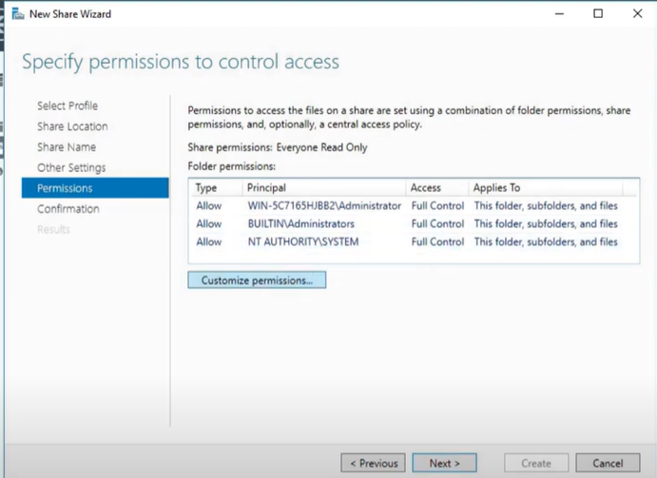Open the Customize permissions dialog

pyautogui.click(x=257, y=279)
